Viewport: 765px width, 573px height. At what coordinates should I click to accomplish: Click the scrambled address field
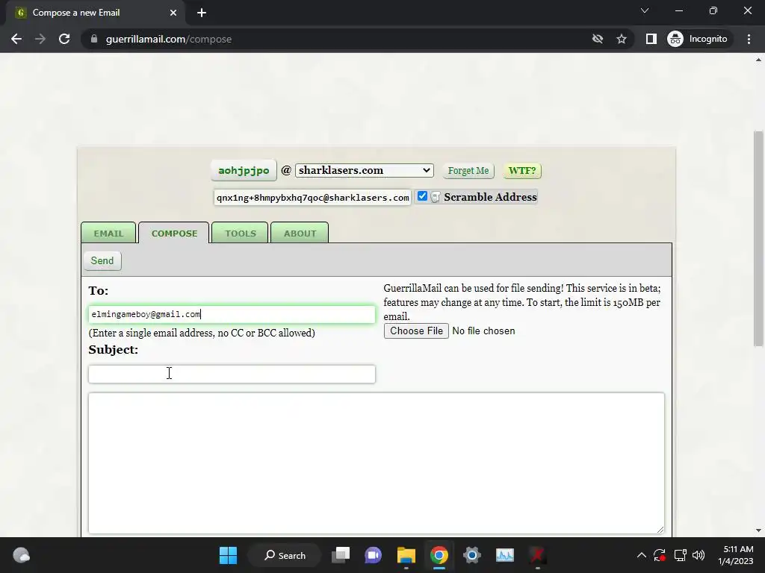313,197
